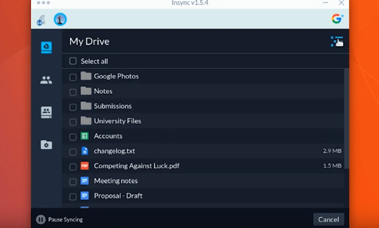Click the Proposal - Draft file name

pos(118,196)
